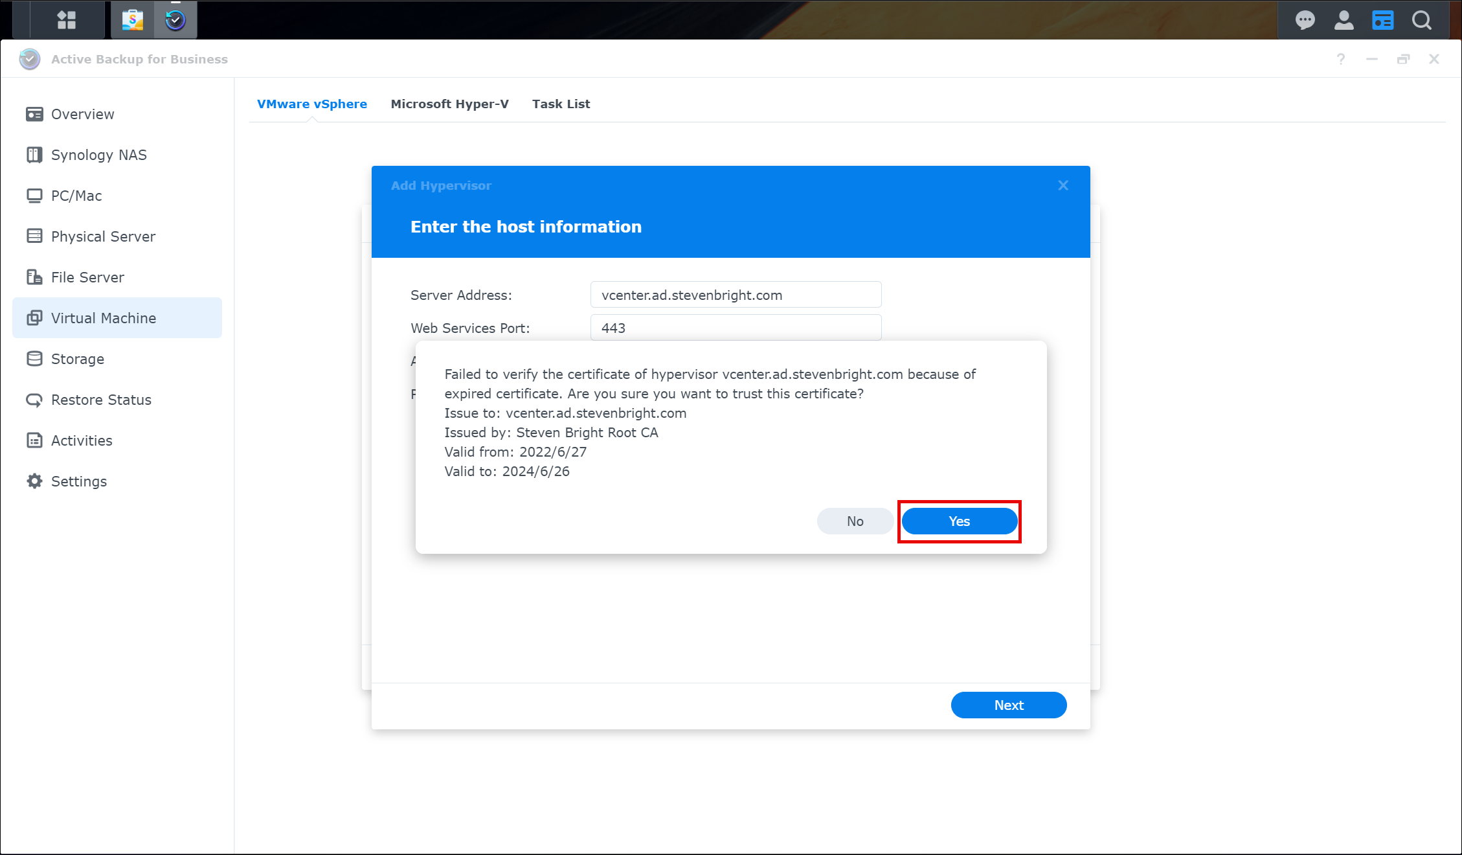Close the Add Hypervisor dialog
This screenshot has height=855, width=1462.
(1063, 186)
